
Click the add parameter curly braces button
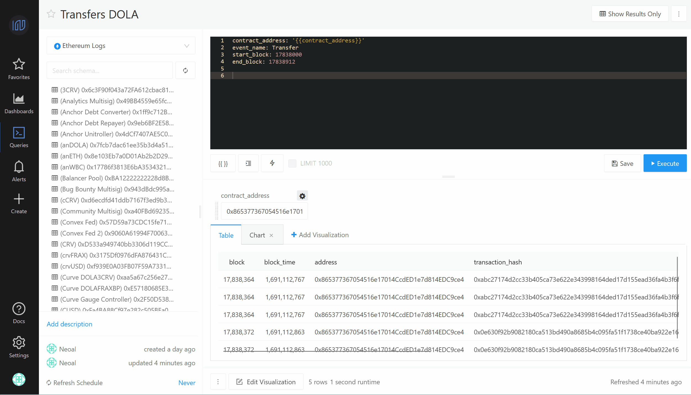click(223, 163)
